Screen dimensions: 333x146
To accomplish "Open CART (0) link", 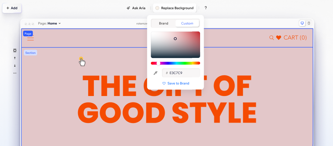I will (295, 38).
